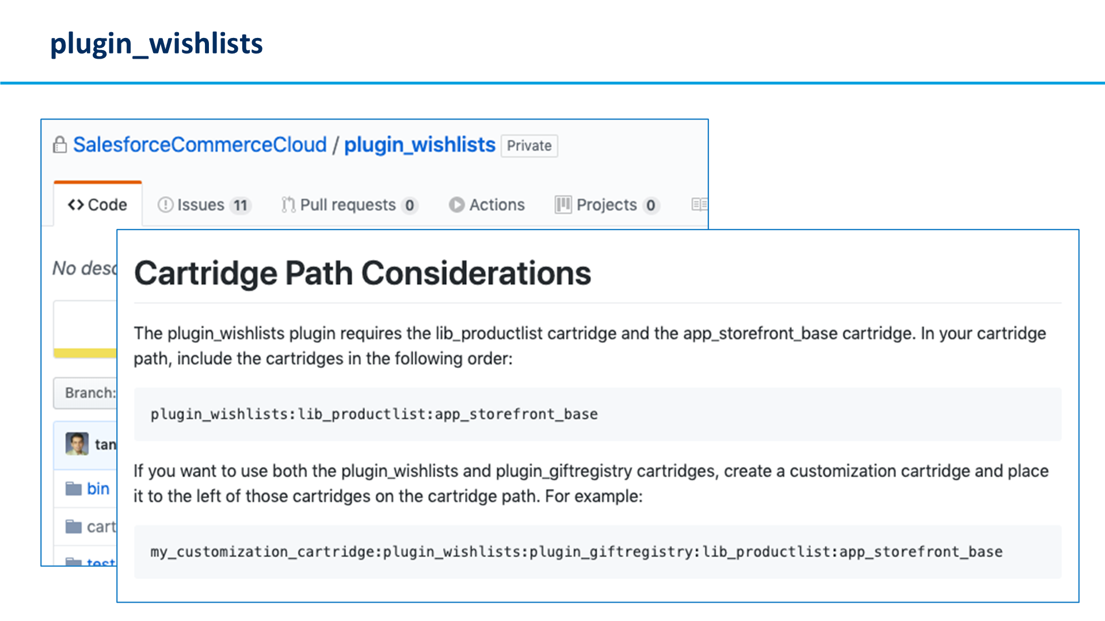
Task: Open the SalesforceCommerceCloud organization link
Action: click(200, 145)
